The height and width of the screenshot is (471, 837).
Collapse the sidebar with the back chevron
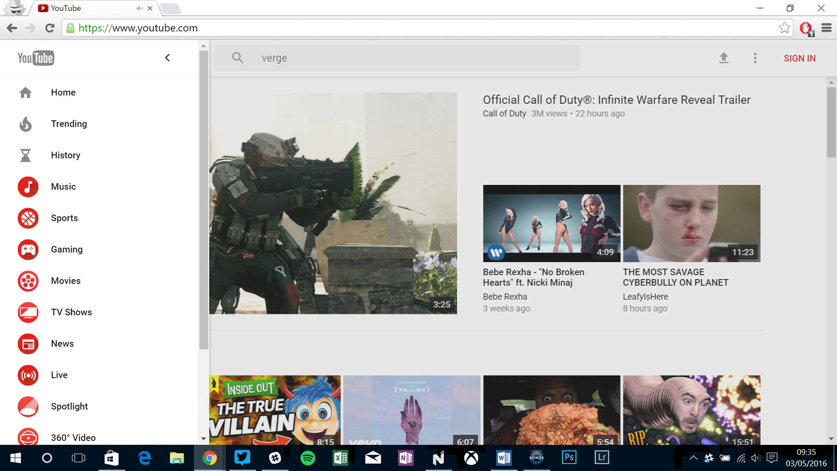pos(167,58)
